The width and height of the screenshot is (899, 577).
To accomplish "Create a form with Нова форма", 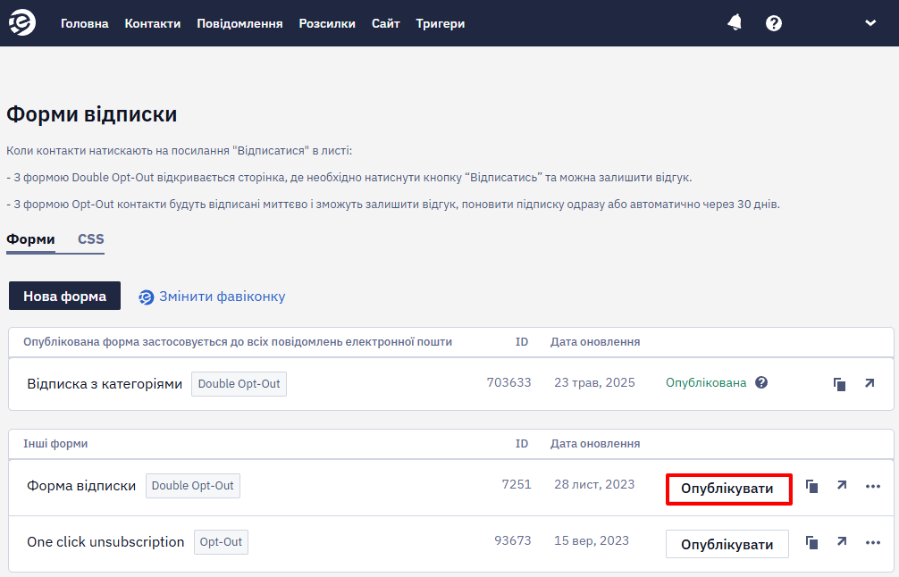I will point(64,296).
